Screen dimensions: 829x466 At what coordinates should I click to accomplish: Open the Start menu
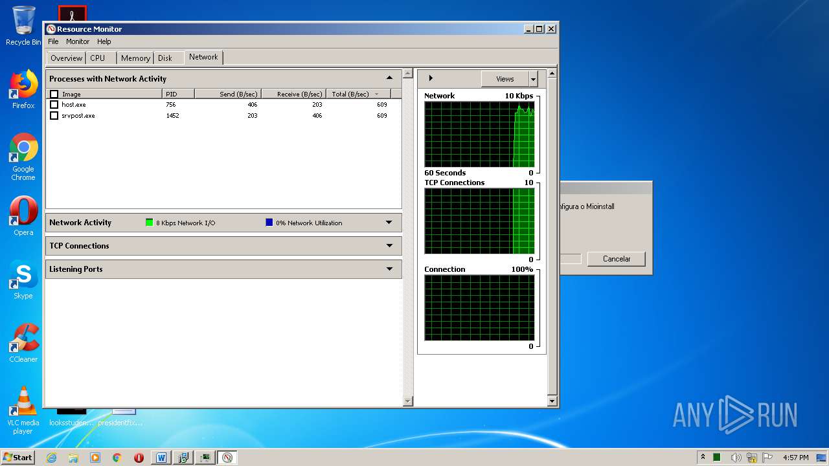point(17,458)
